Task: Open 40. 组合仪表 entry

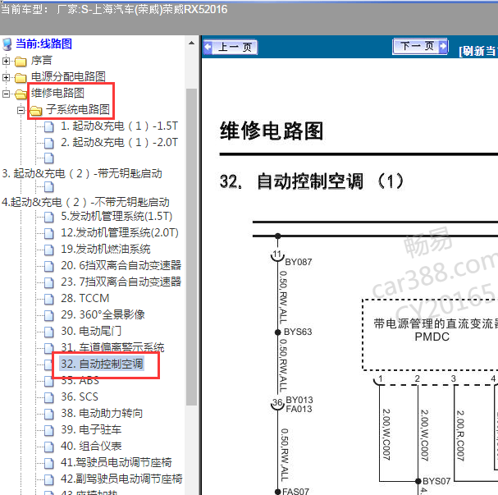Action: tap(91, 447)
